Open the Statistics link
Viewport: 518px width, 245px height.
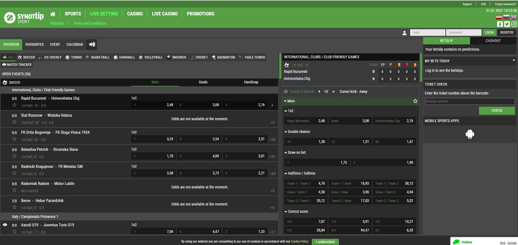pyautogui.click(x=57, y=23)
